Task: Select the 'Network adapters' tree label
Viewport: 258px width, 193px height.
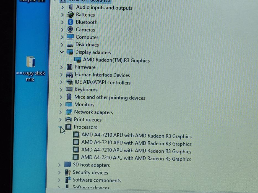Action: (x=93, y=112)
